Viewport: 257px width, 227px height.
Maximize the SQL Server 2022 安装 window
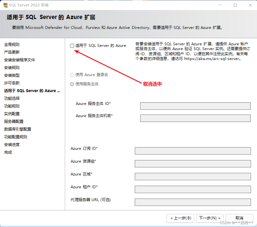[235, 5]
